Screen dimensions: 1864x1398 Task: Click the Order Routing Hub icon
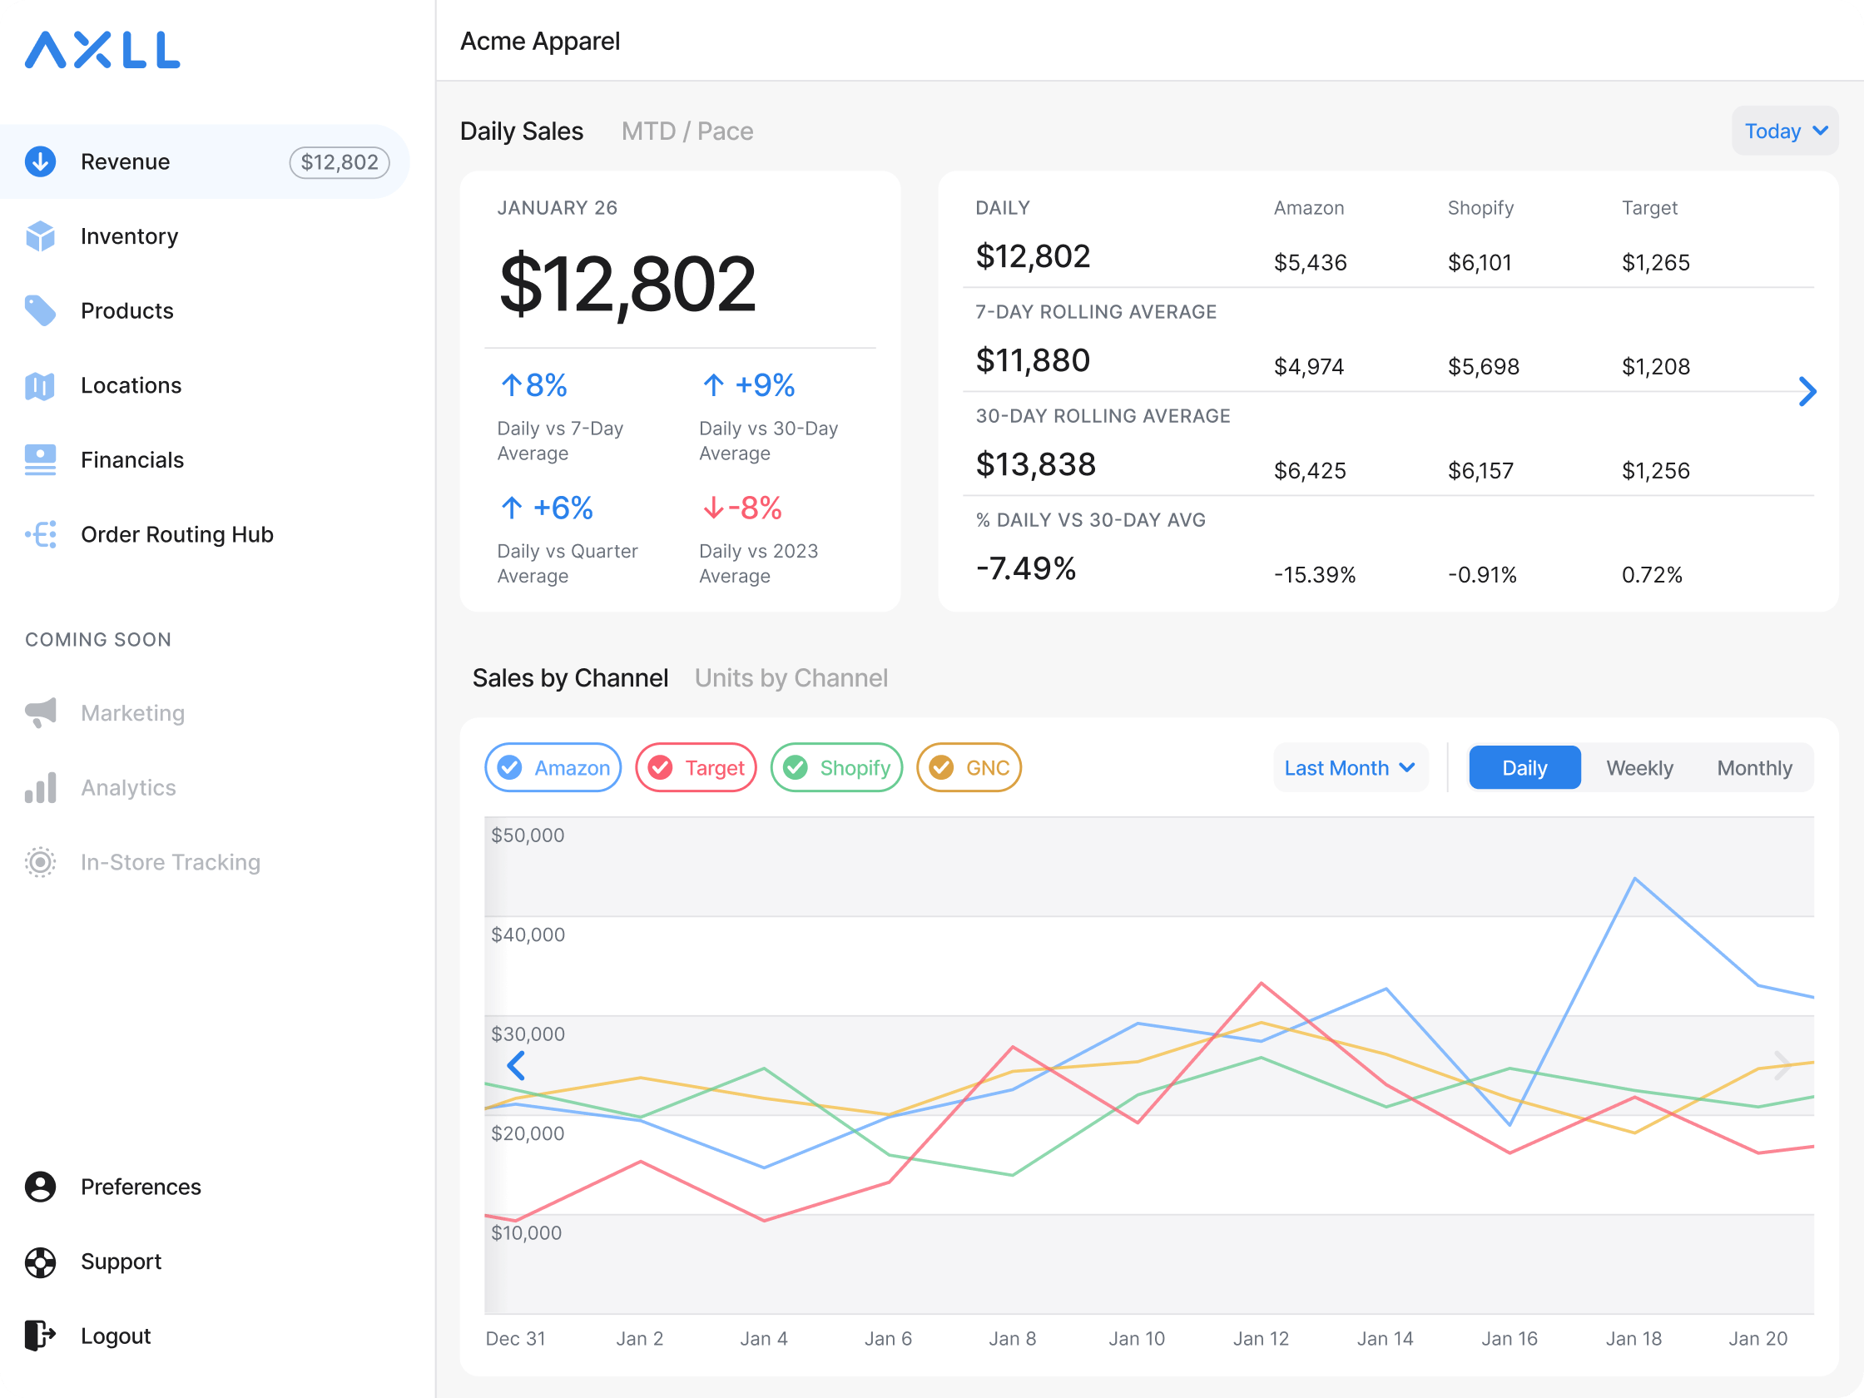pos(41,534)
